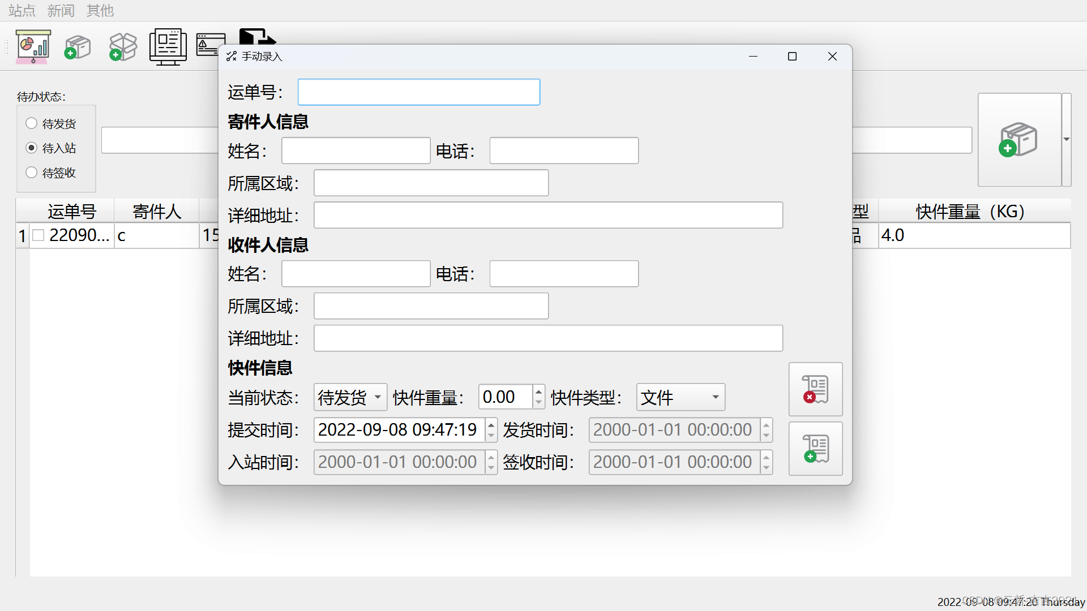Click the 运单号 column header

pos(72,211)
